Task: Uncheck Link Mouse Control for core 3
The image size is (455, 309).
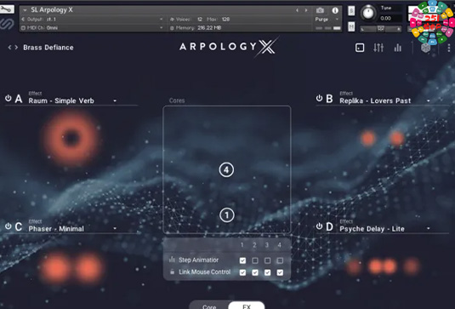Action: click(x=267, y=272)
